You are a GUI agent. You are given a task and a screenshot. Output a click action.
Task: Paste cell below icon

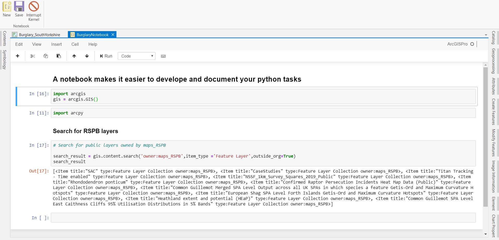pos(59,56)
